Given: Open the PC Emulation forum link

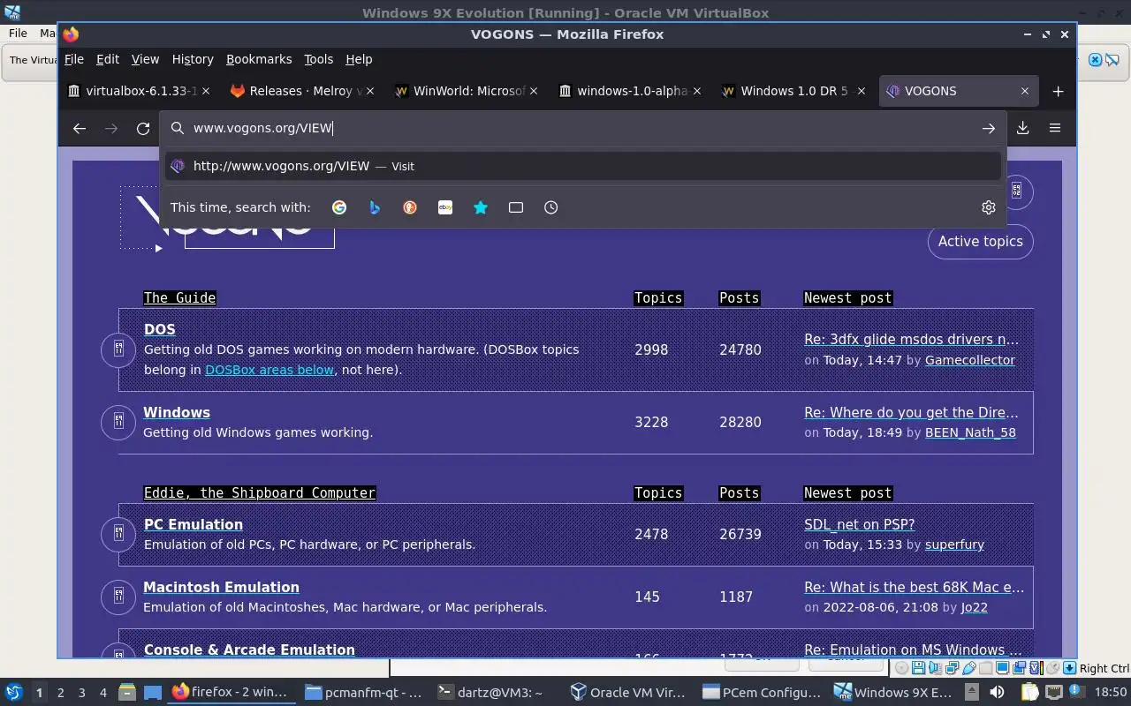Looking at the screenshot, I should tap(194, 524).
